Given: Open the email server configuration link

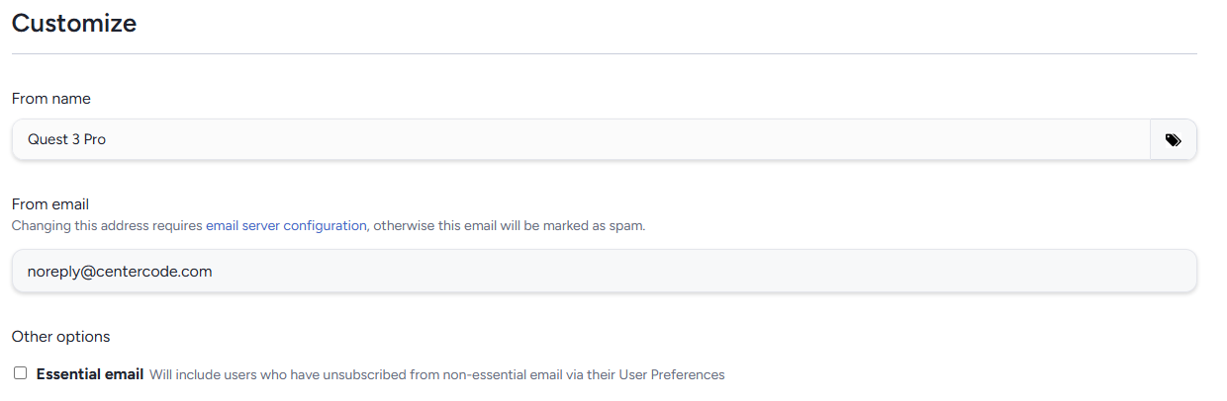Looking at the screenshot, I should point(286,225).
